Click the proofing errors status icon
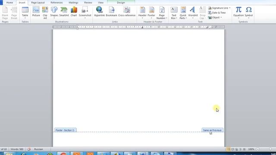Image resolution: width=276 pixels, height=155 pixels. click(x=29, y=149)
